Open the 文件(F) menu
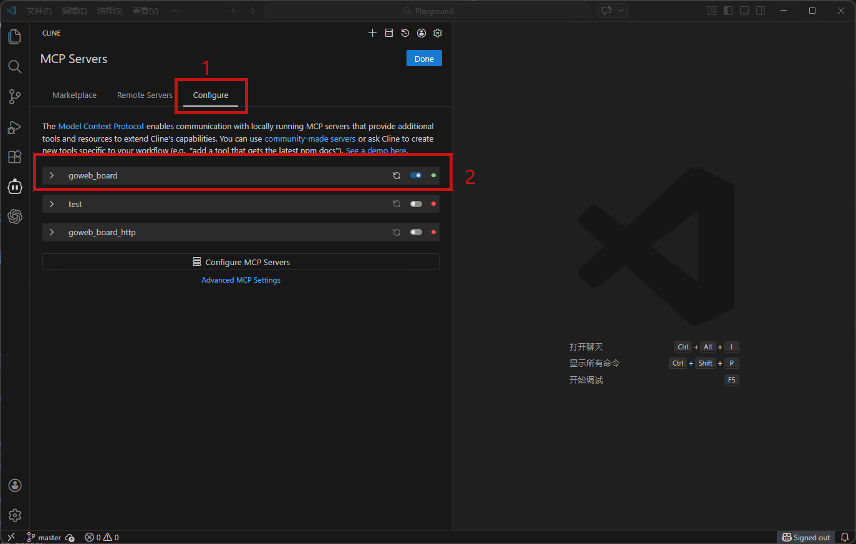The width and height of the screenshot is (856, 544). click(x=39, y=11)
